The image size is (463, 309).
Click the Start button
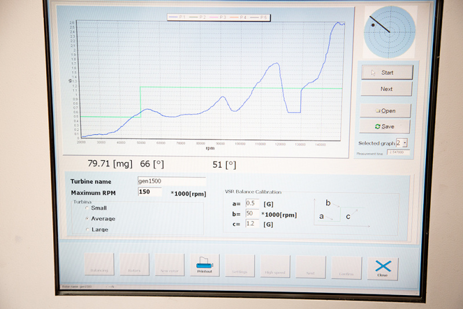coord(387,72)
